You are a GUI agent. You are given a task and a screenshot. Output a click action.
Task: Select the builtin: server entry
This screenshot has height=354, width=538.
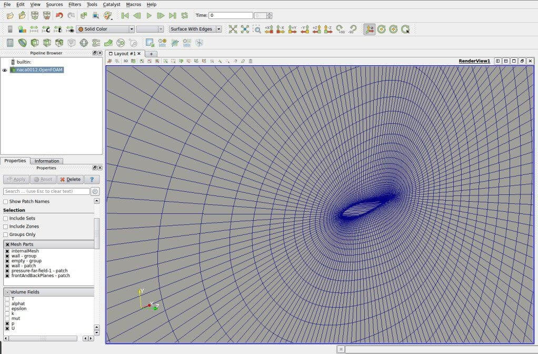coord(21,62)
